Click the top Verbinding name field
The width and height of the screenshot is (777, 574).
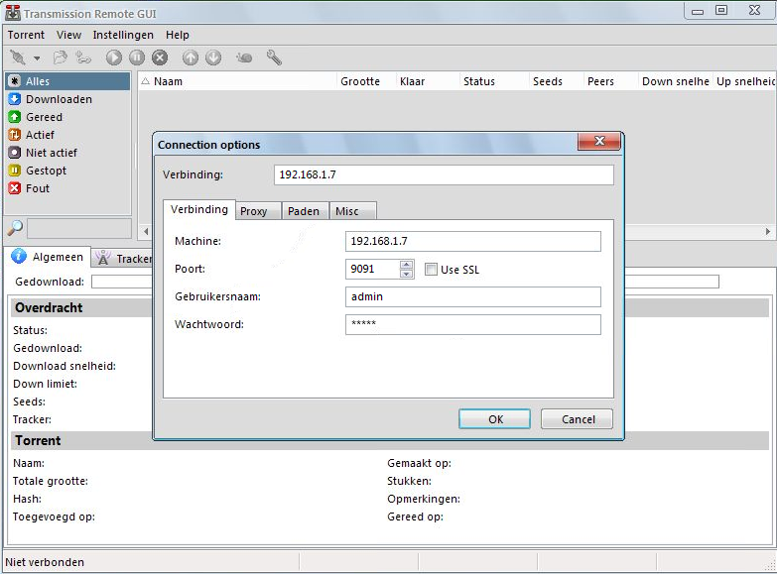pyautogui.click(x=444, y=174)
